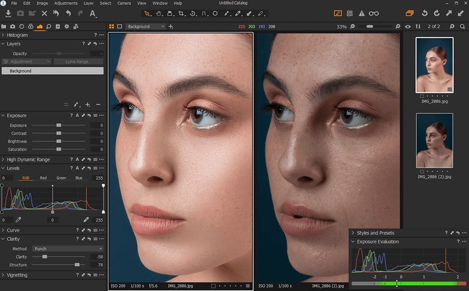Activate the Hand pan tool
Screen dimensions: 469x291
coord(158,13)
